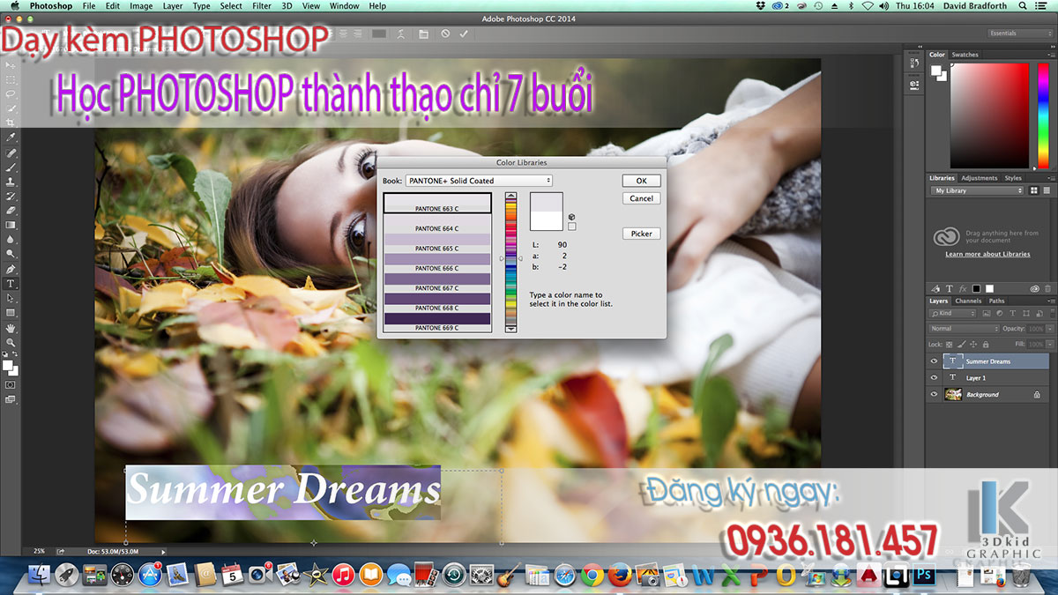Switch to the Channels tab

click(968, 301)
